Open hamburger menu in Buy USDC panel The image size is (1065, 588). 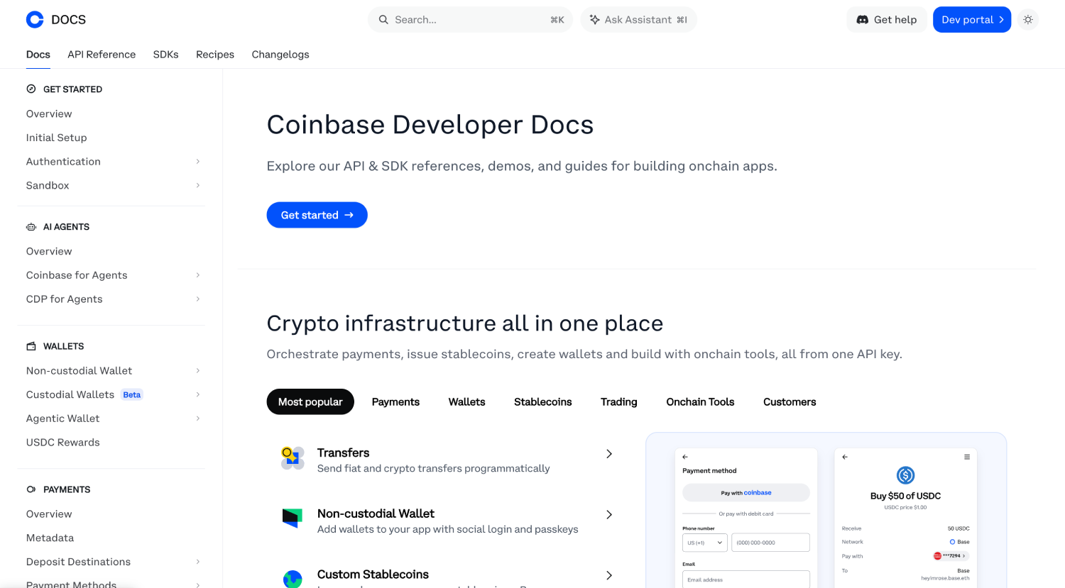(967, 457)
